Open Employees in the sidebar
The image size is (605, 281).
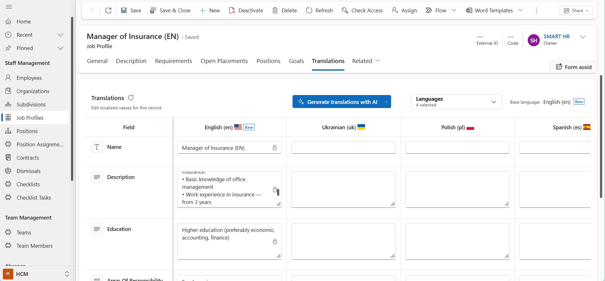[x=35, y=78]
